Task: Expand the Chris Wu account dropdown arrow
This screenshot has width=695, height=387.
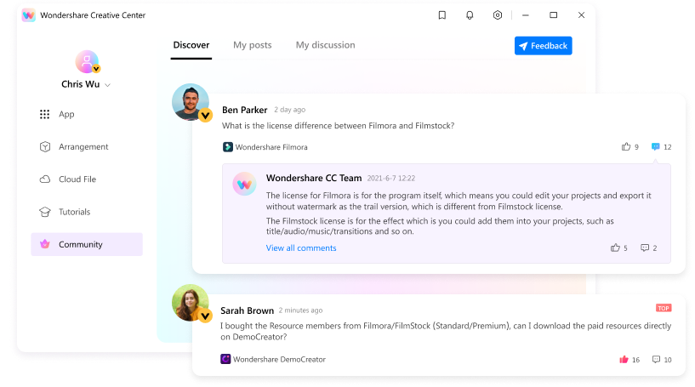Action: (x=107, y=85)
